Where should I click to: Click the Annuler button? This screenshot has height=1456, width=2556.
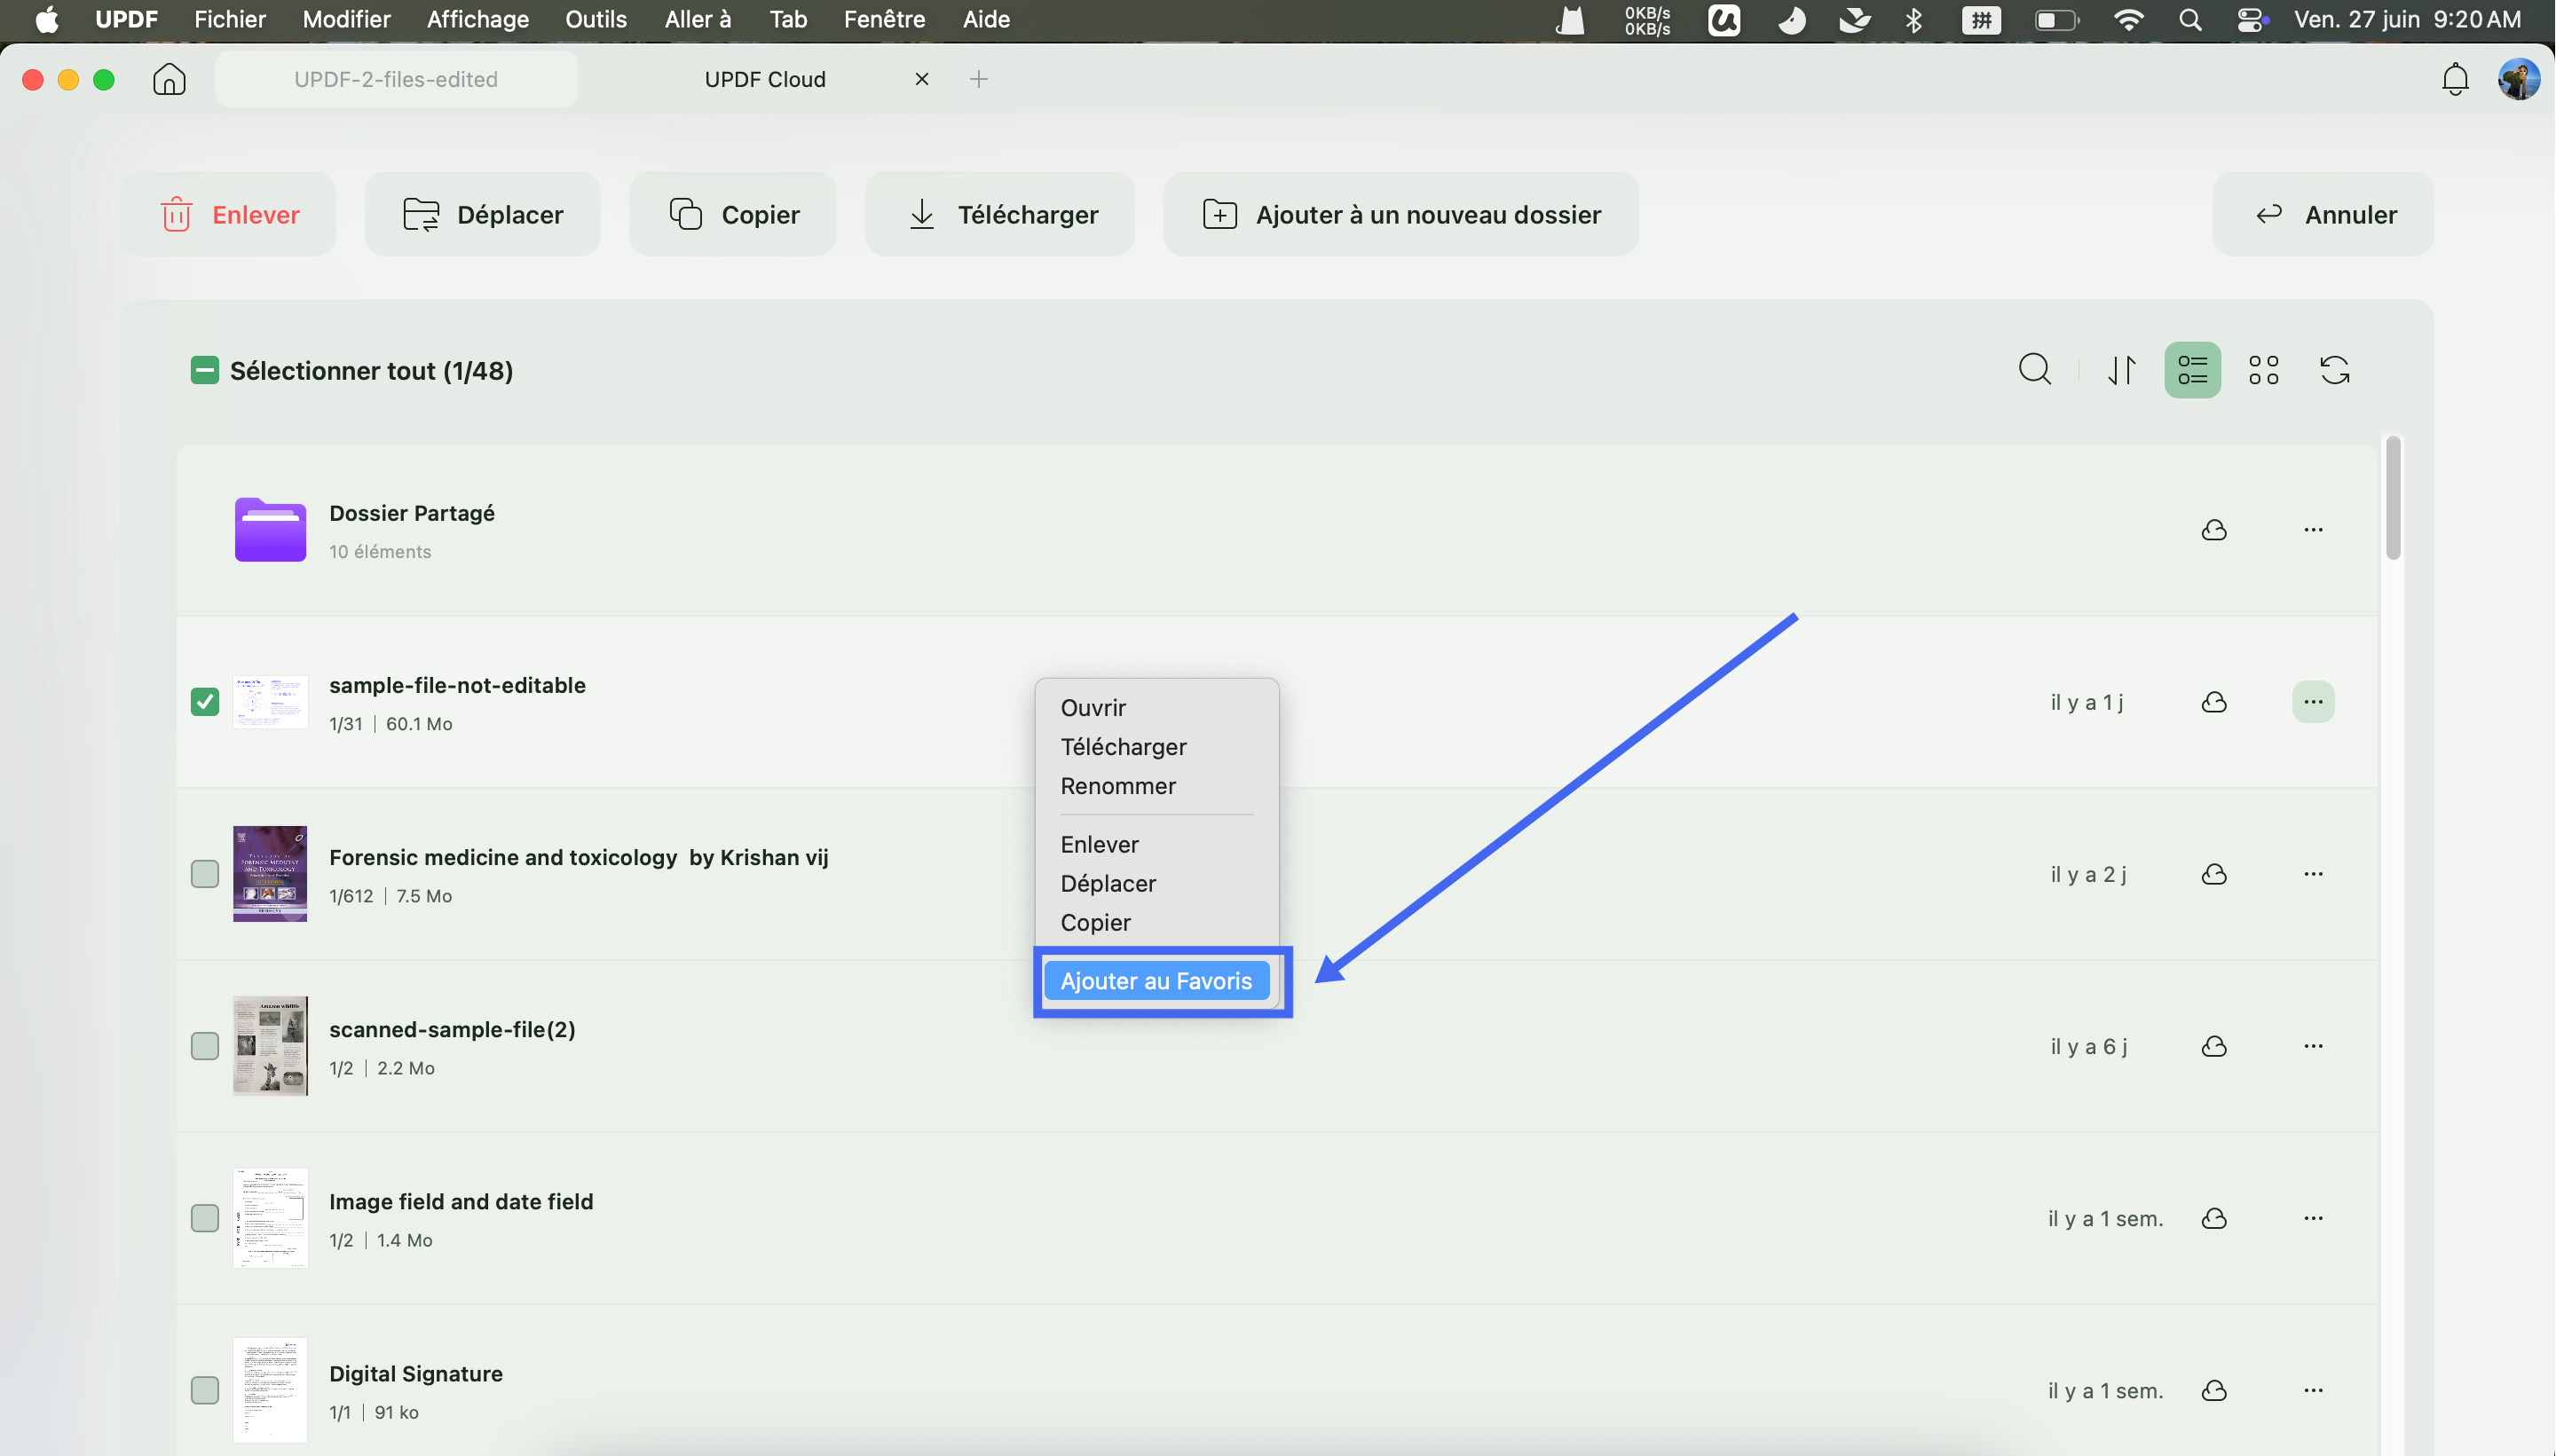[x=2323, y=214]
